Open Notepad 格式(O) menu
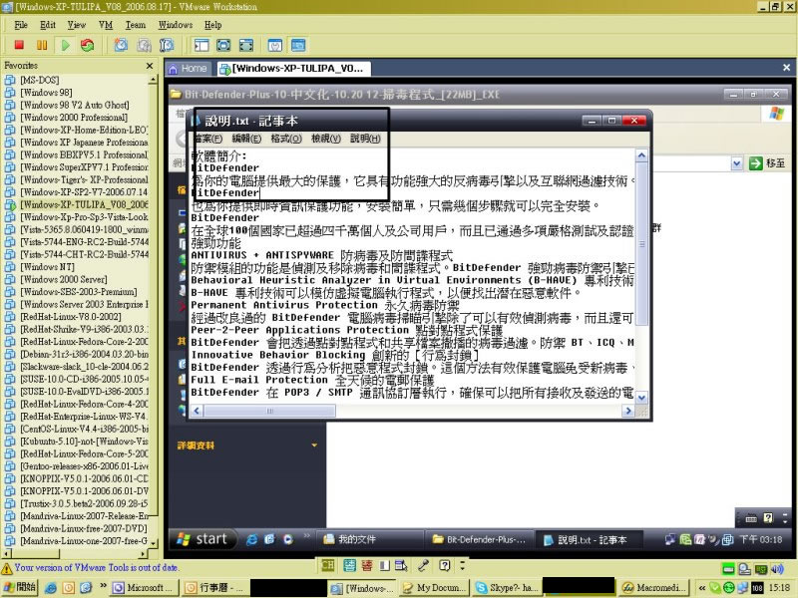The width and height of the screenshot is (798, 598). pos(286,139)
